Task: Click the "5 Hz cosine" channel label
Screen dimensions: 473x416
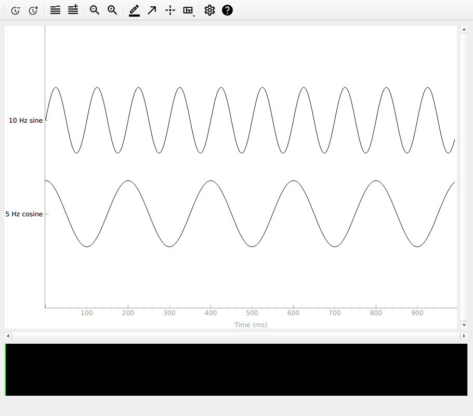Action: click(24, 214)
